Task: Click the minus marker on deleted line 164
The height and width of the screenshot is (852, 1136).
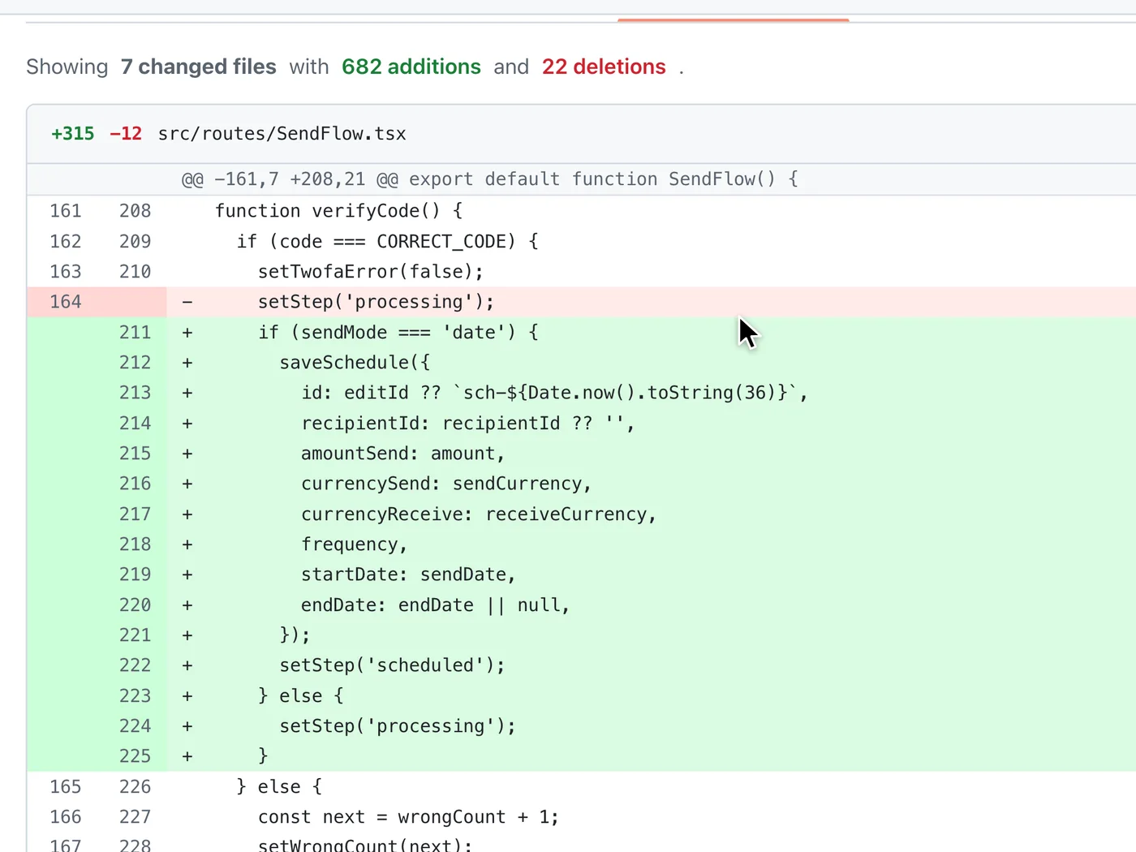Action: coord(187,302)
